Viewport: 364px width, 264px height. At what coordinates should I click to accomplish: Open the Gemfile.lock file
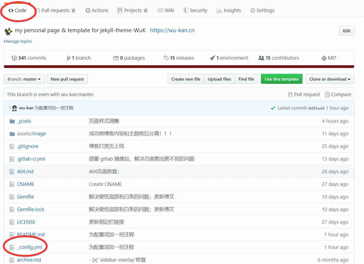point(31,209)
